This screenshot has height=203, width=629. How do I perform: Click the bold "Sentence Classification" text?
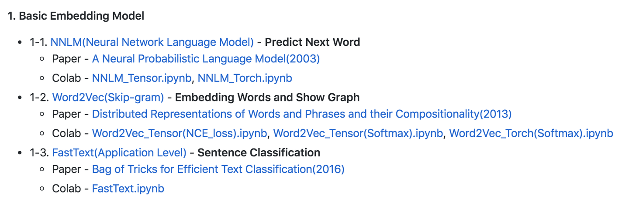pyautogui.click(x=259, y=153)
